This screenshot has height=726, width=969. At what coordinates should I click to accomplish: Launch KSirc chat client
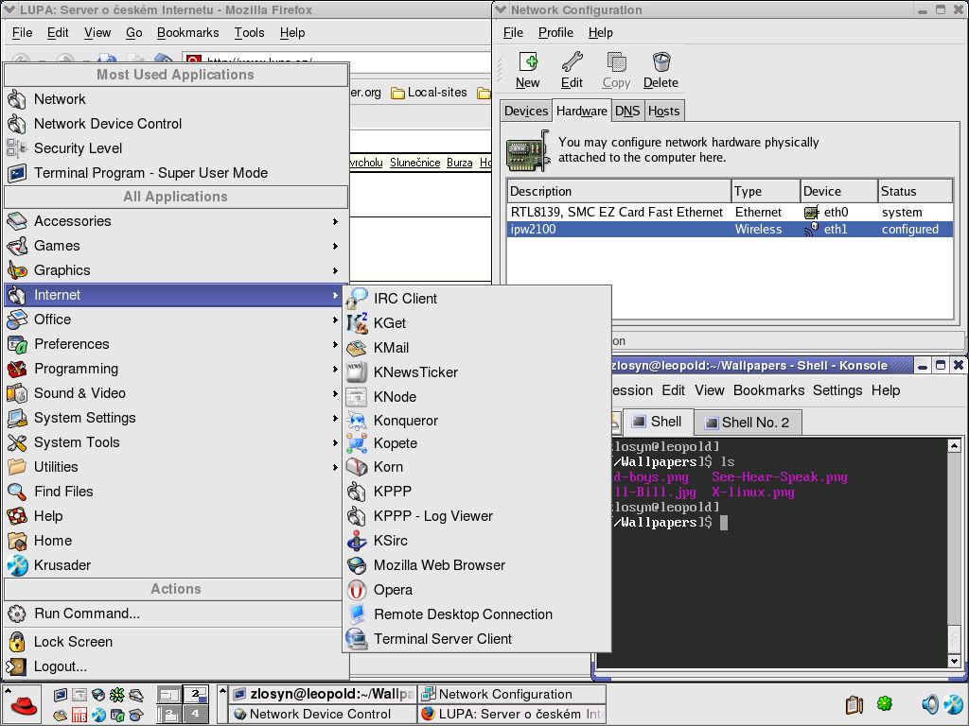[x=477, y=541]
